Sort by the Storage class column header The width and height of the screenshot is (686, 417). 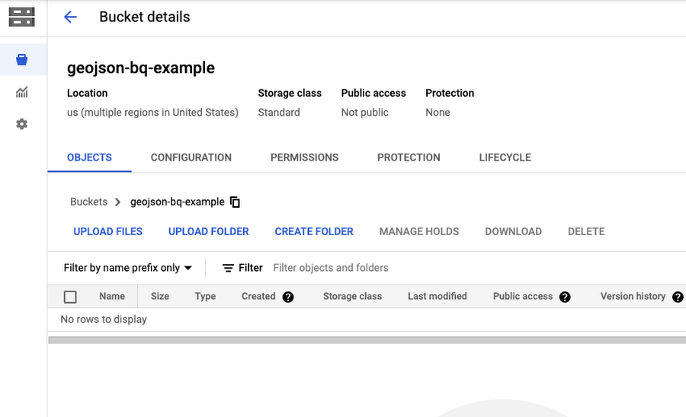[x=353, y=296]
